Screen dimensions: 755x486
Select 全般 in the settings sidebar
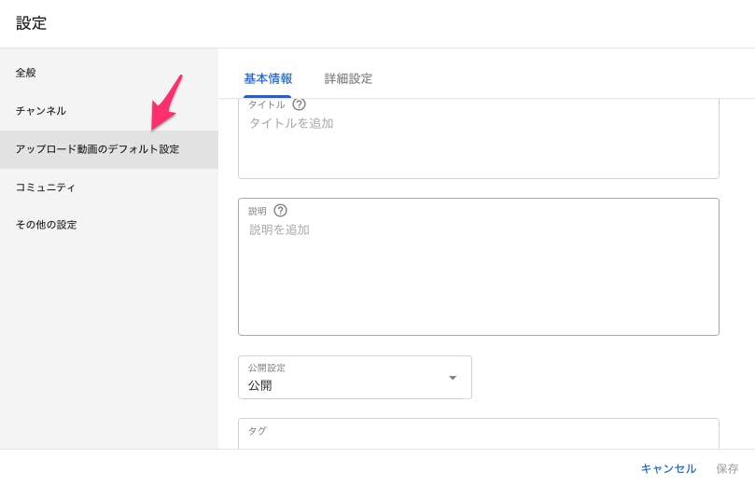click(26, 73)
